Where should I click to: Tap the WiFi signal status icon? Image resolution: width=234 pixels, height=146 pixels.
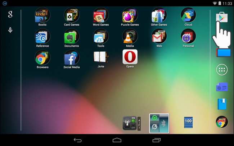click(x=215, y=3)
